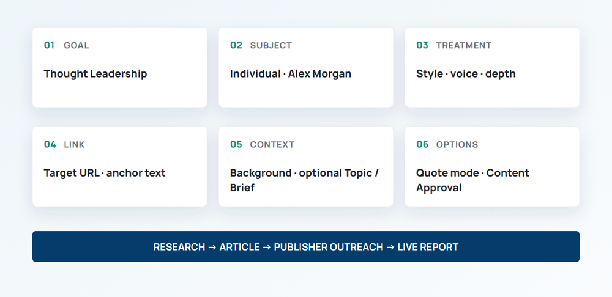Open the 02 Subject card
Viewport: 612px width, 297px height.
coord(305,67)
